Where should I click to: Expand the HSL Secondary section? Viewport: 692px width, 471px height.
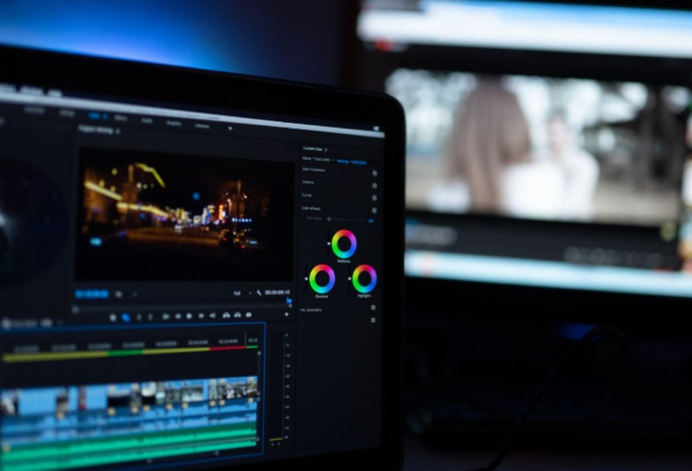point(310,309)
